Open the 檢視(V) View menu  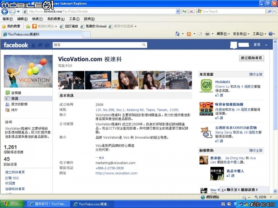(37, 19)
